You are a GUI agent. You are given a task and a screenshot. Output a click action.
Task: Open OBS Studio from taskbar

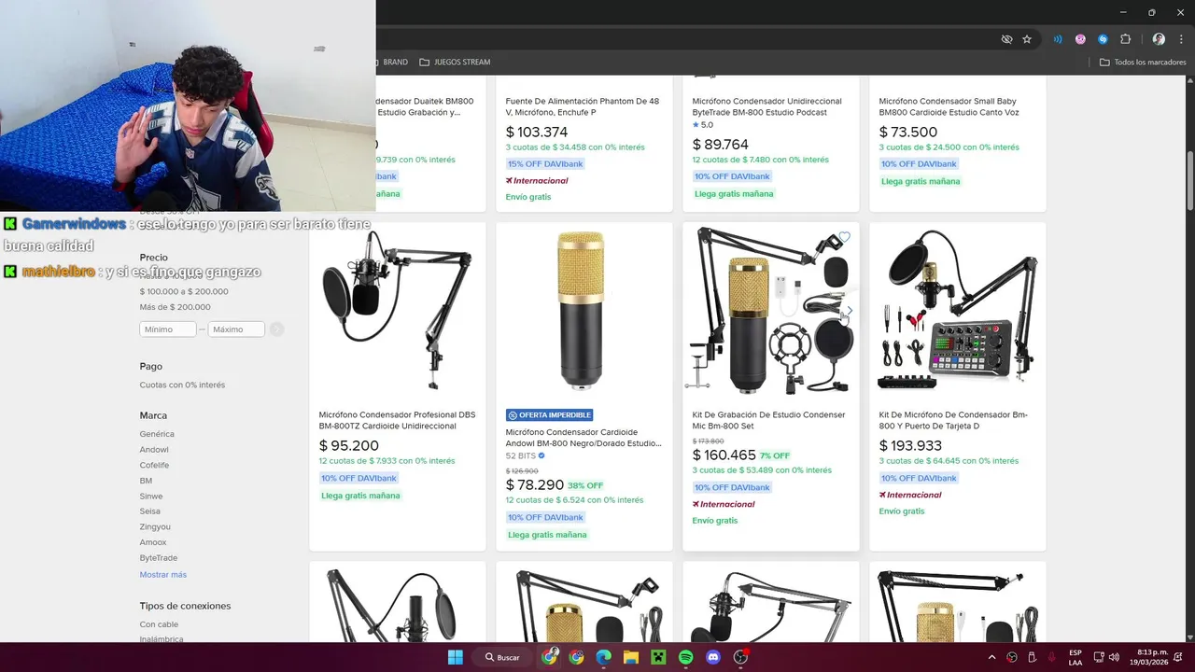coord(740,657)
